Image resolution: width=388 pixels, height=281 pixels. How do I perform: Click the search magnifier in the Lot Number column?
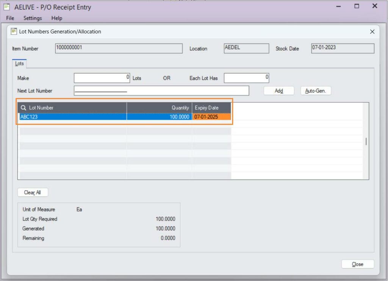pos(23,108)
